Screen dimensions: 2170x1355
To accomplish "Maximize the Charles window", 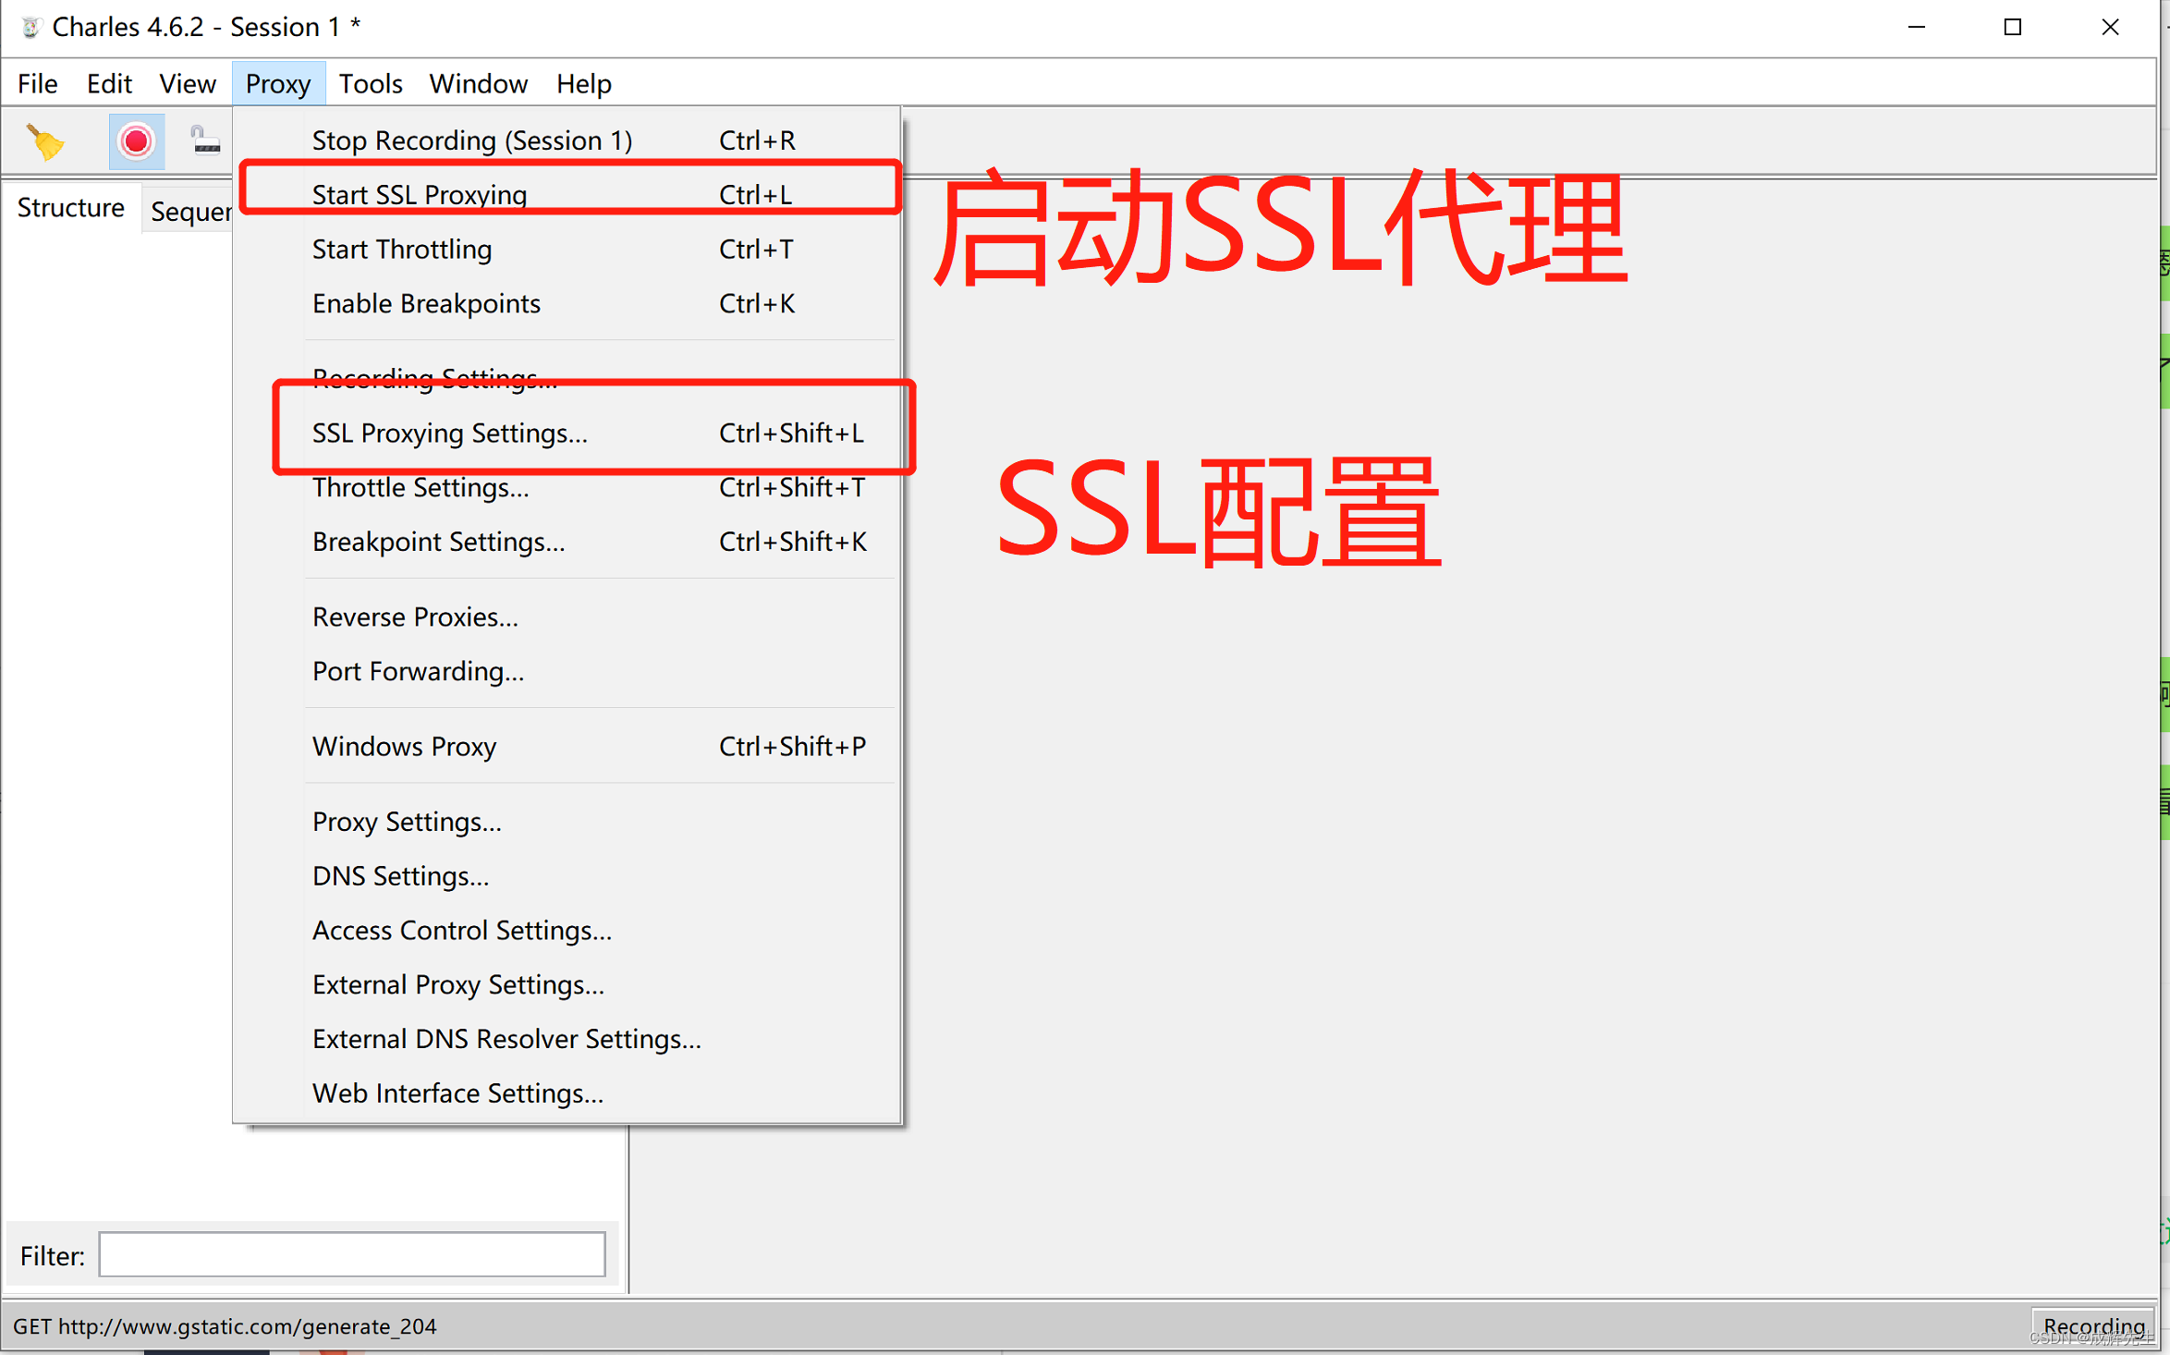I will coord(2012,27).
